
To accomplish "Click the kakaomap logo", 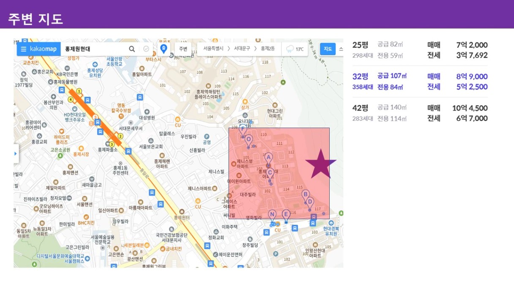I will pos(43,49).
